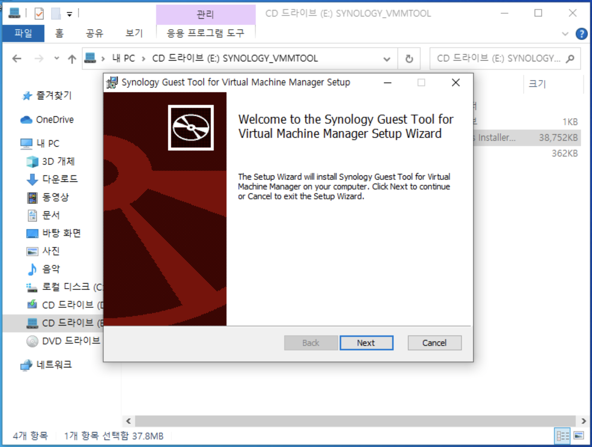The image size is (592, 447).
Task: Expand the ribbon using the chevron
Action: tap(565, 34)
